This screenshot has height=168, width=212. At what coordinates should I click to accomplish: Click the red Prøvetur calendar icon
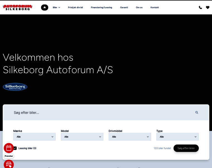9,148
